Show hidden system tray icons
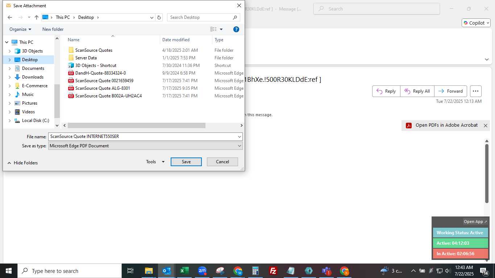Screen dimensions: 495x278 413,271
